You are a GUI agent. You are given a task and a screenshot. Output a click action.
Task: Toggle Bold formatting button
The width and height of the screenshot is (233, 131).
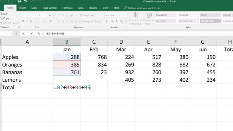[x=23, y=21]
